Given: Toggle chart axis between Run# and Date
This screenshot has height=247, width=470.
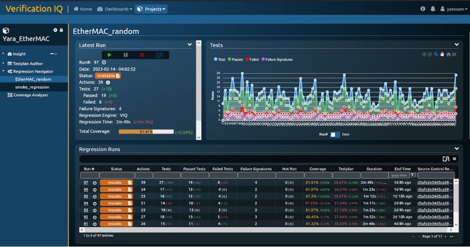Looking at the screenshot, I should click(x=335, y=134).
